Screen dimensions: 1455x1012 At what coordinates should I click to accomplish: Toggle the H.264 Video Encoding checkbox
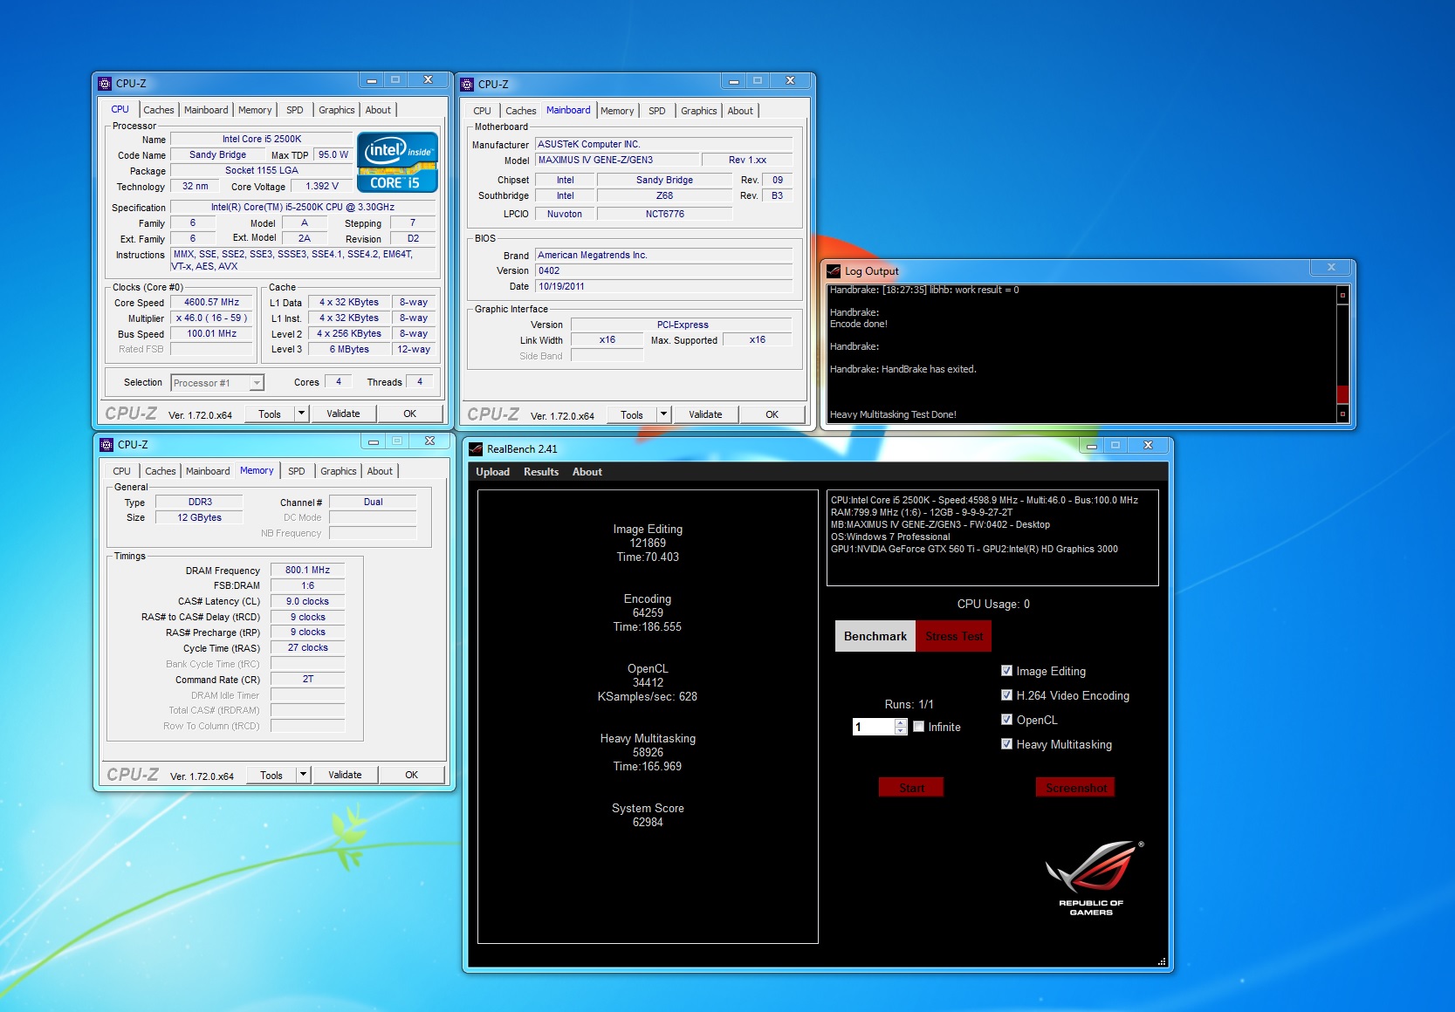[x=1006, y=695]
